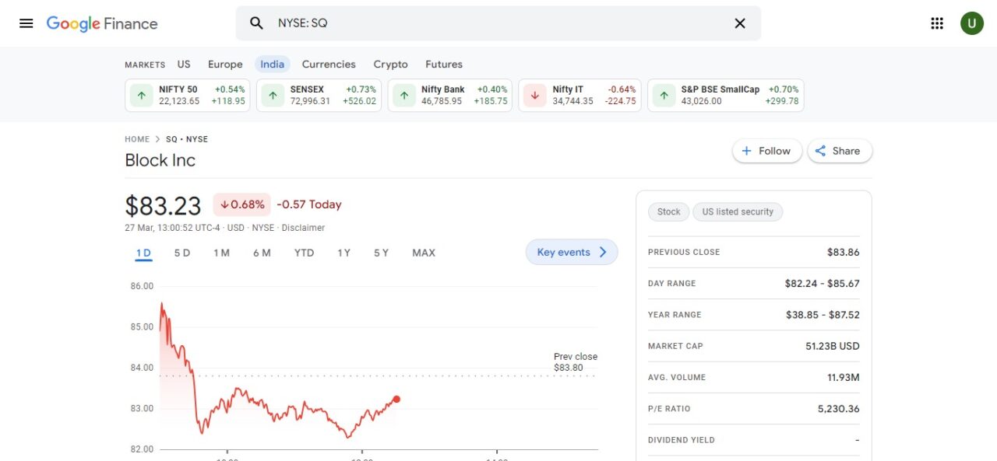Click in the NYSE: SQ search field
Viewport: 997px width, 461px height.
point(498,23)
